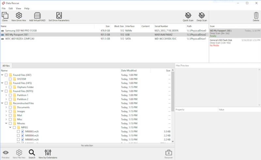Select the All Files tab
Screen dimensions: 261x160
[6, 66]
